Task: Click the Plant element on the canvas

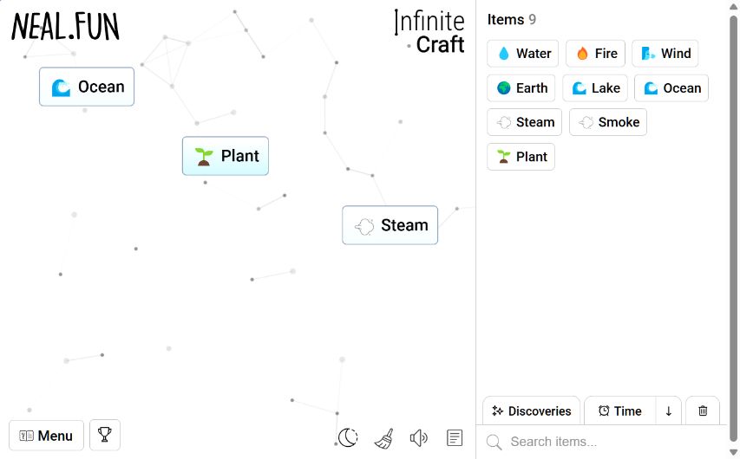Action: pyautogui.click(x=226, y=156)
